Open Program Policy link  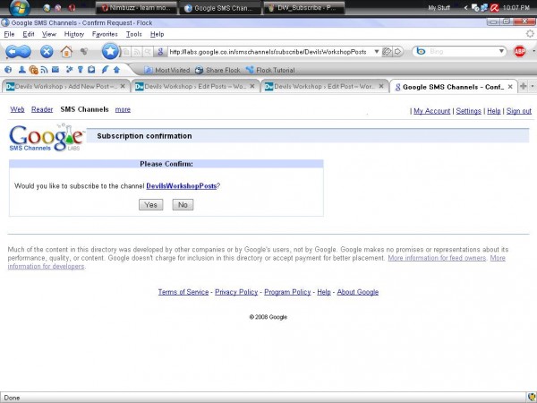[x=287, y=292]
